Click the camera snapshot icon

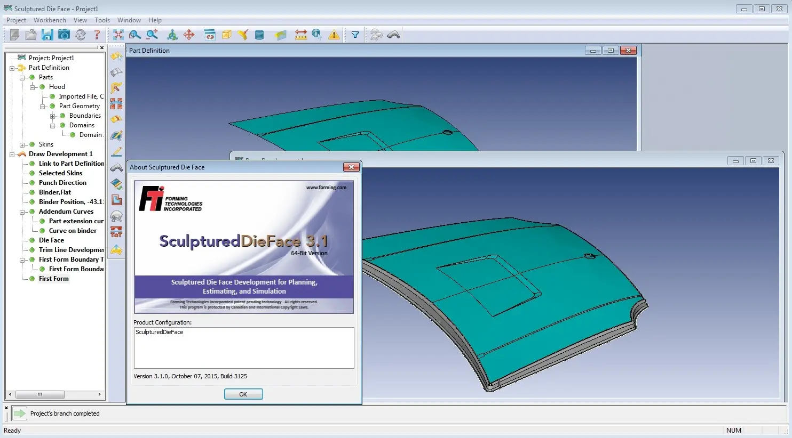pos(64,35)
